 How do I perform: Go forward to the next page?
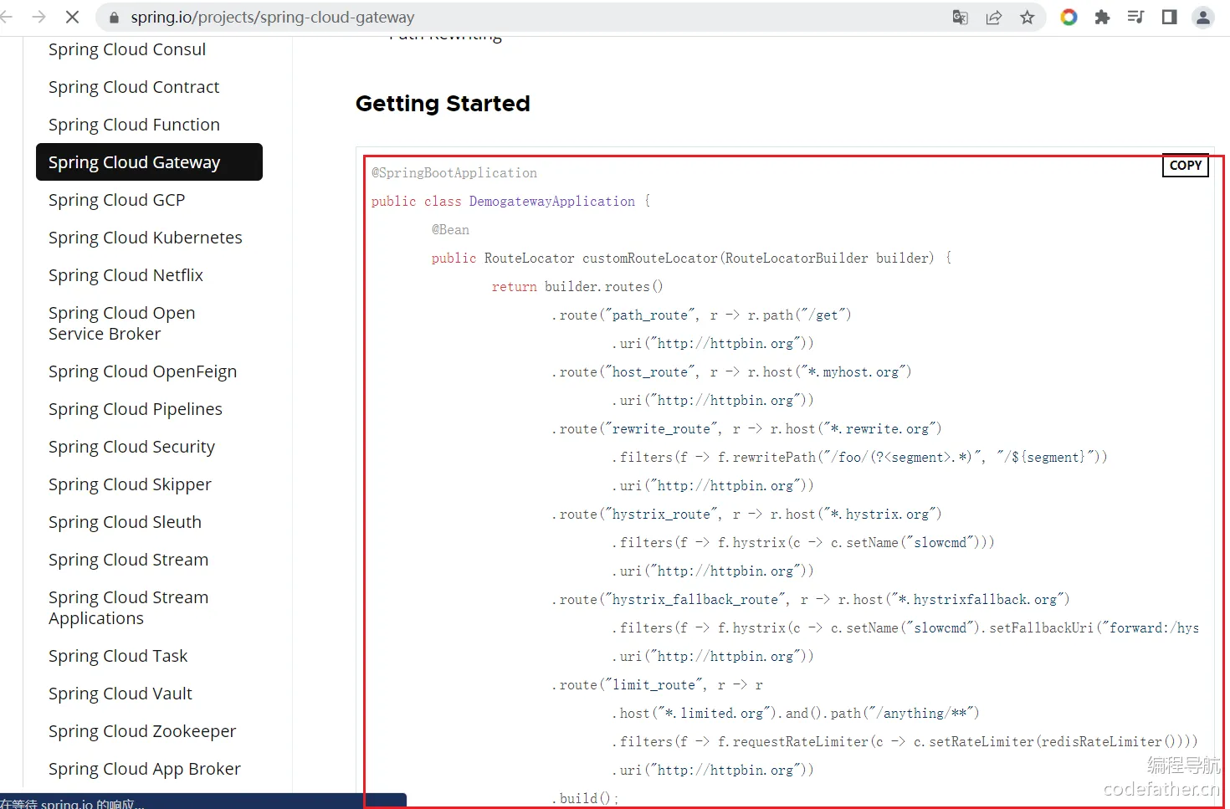[x=38, y=17]
